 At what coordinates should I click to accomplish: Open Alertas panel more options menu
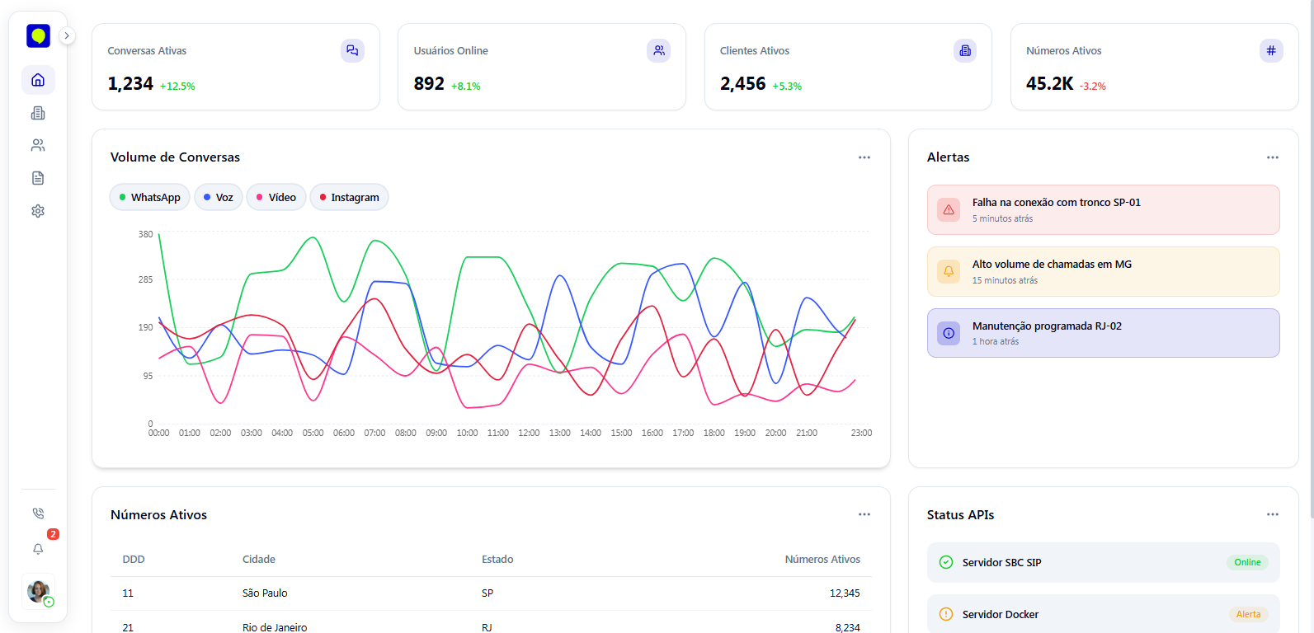[1272, 157]
